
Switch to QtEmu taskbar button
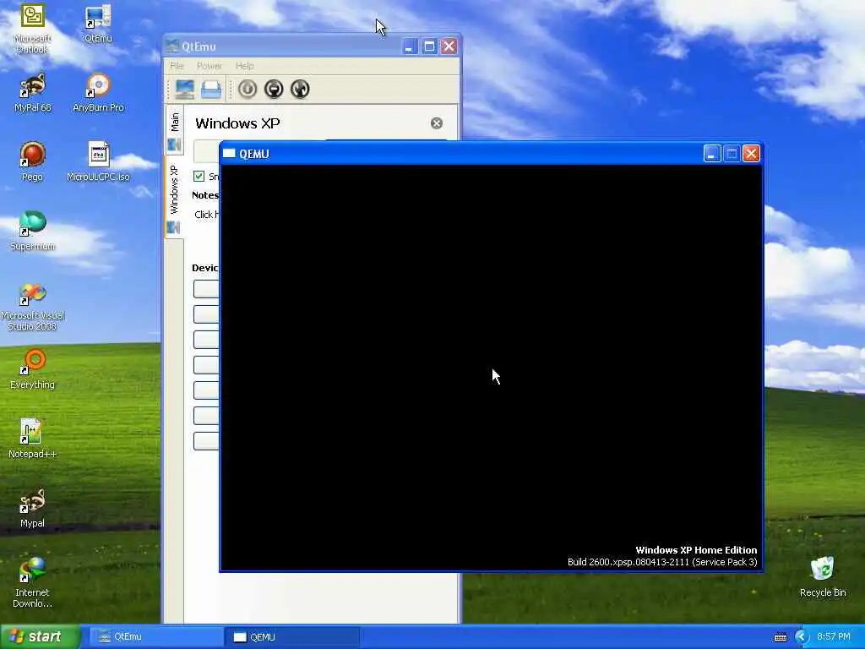point(155,637)
